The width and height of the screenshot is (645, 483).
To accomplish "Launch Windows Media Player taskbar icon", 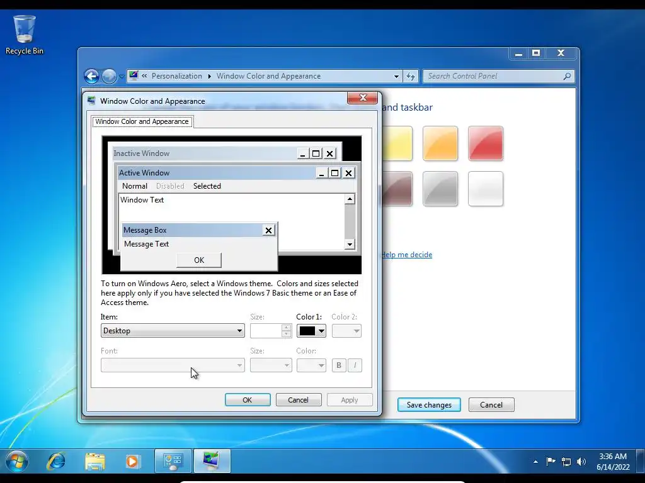I will [132, 461].
